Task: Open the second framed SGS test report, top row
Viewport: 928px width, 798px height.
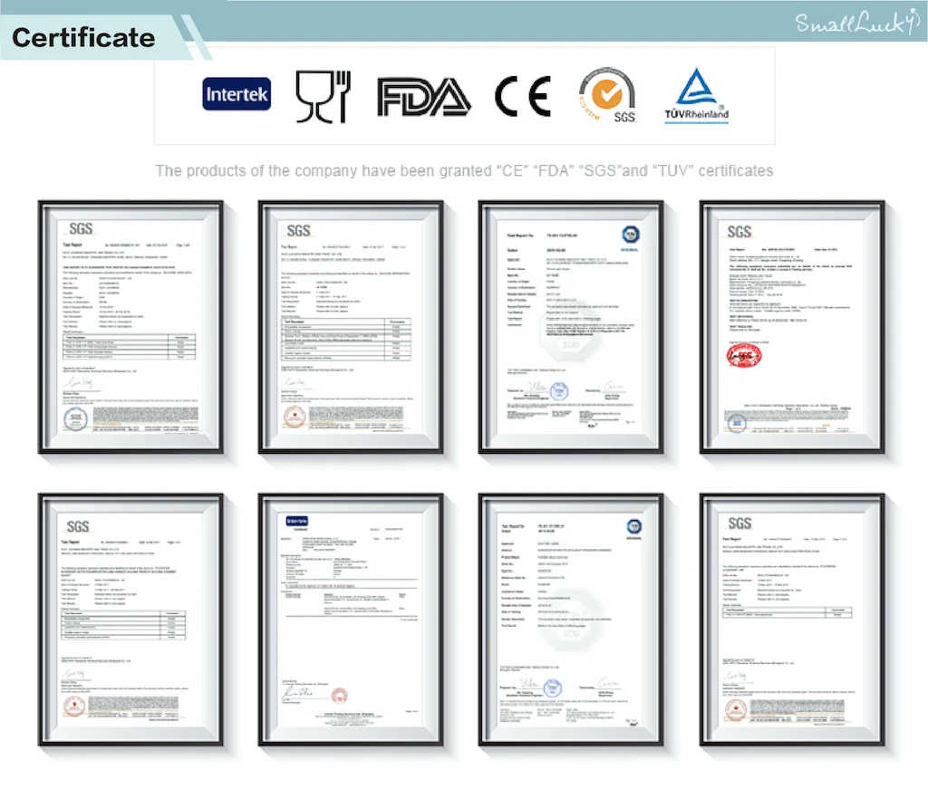Action: pyautogui.click(x=351, y=327)
